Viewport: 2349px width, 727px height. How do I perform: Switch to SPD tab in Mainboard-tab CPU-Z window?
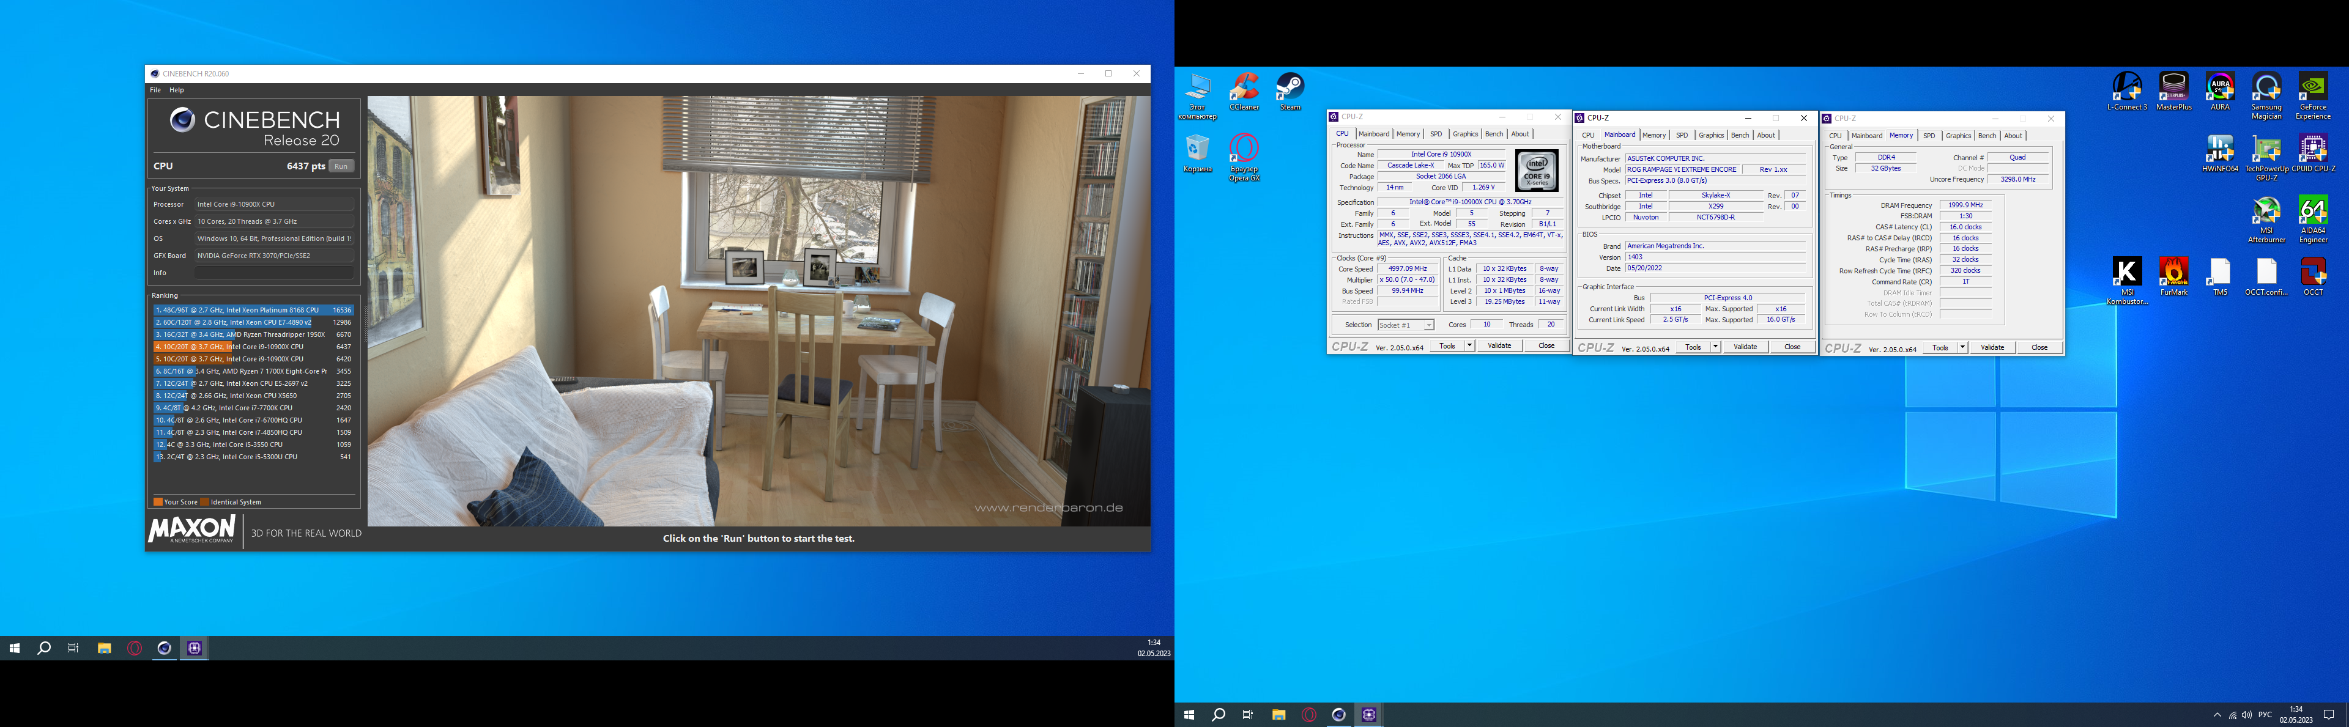pyautogui.click(x=1682, y=135)
